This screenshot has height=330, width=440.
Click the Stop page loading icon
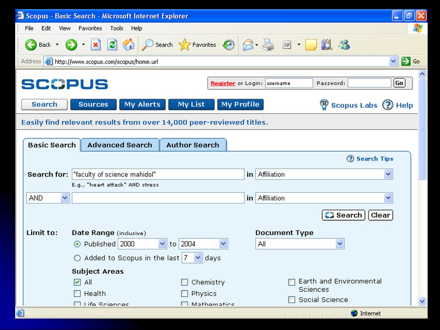96,44
